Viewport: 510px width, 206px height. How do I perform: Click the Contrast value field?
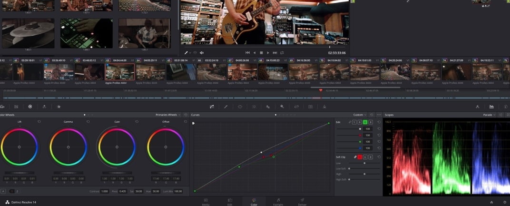coord(104,191)
